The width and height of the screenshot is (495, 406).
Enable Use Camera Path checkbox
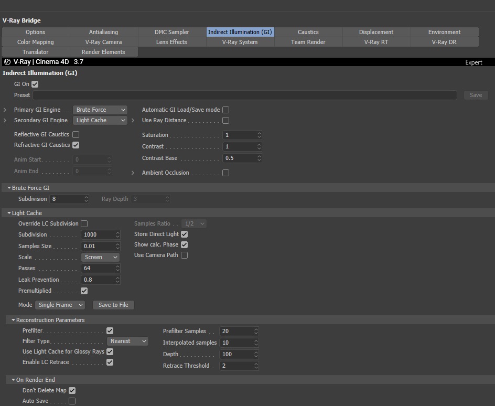tap(185, 255)
